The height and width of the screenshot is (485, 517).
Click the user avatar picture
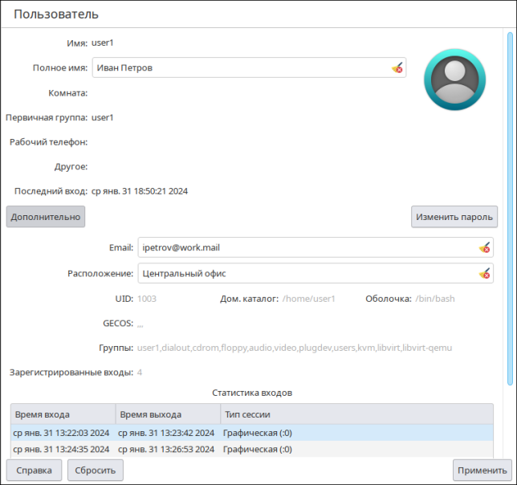(454, 79)
